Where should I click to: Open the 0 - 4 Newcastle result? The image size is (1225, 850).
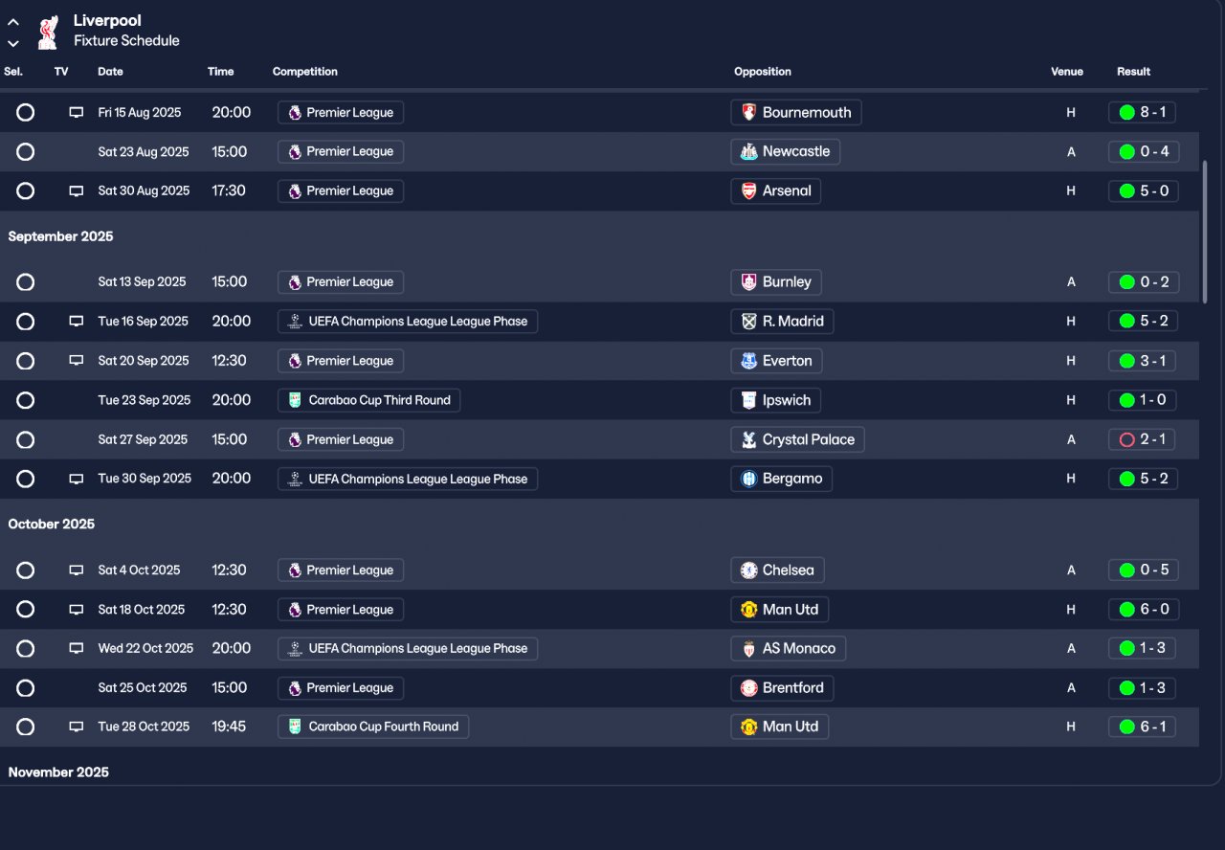pyautogui.click(x=1143, y=152)
